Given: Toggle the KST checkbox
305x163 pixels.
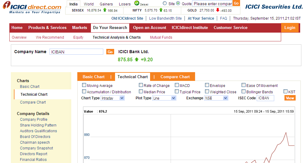Looking at the screenshot, I should [286, 91].
